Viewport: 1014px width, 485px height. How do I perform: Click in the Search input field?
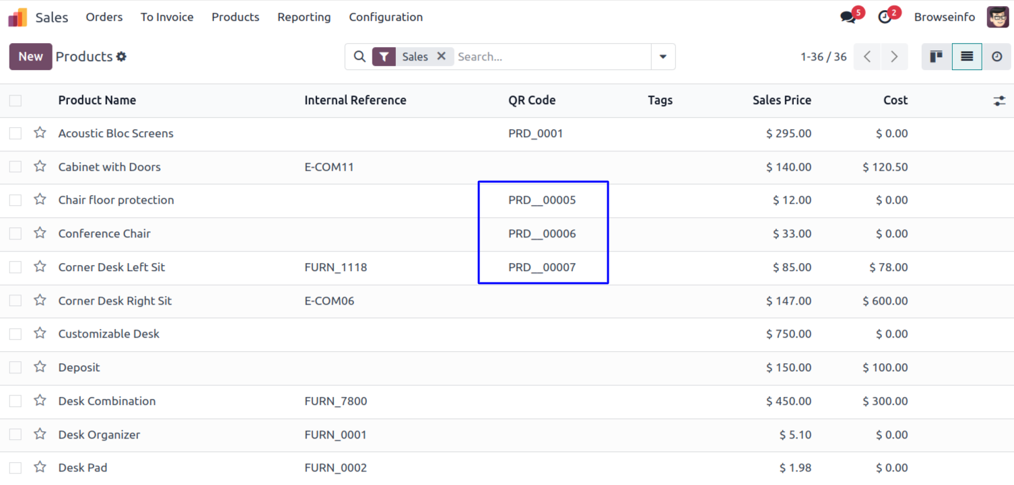(x=552, y=57)
